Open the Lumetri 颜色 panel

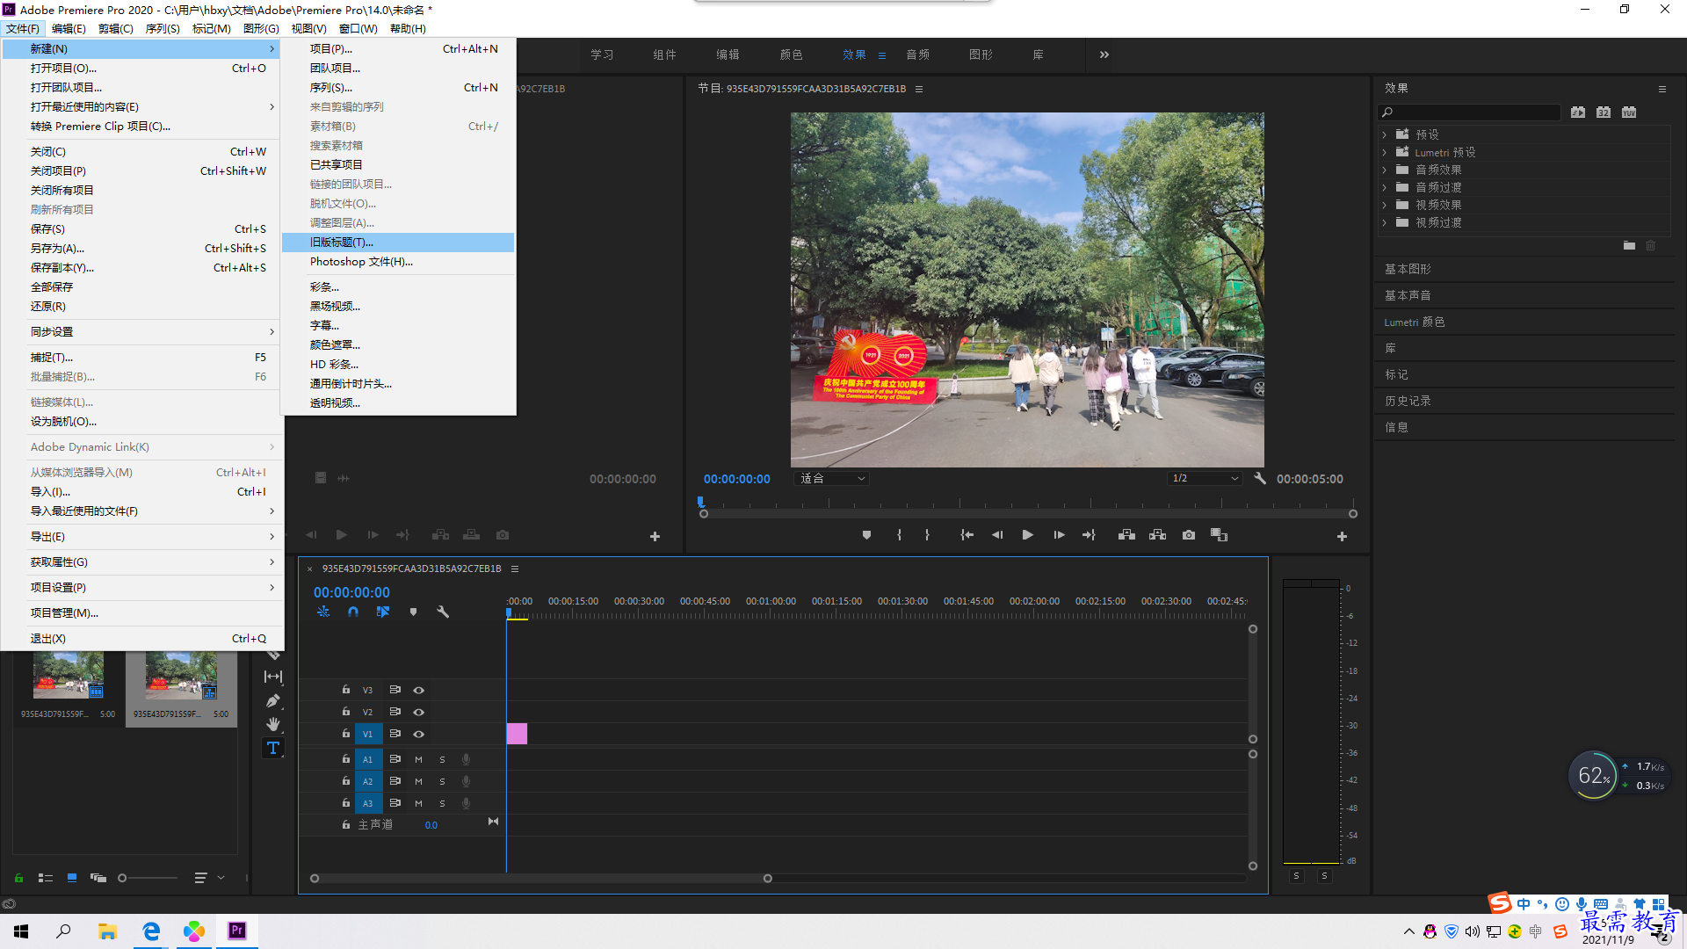pyautogui.click(x=1415, y=322)
